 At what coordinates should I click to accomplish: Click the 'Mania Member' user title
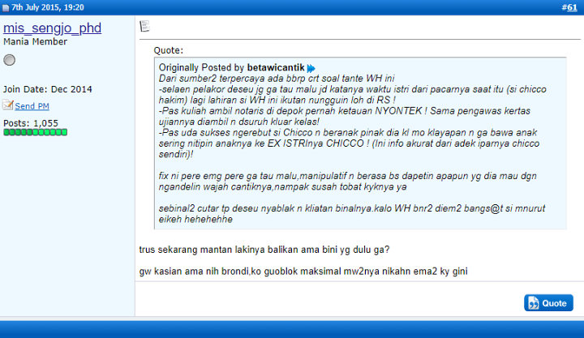click(x=36, y=41)
